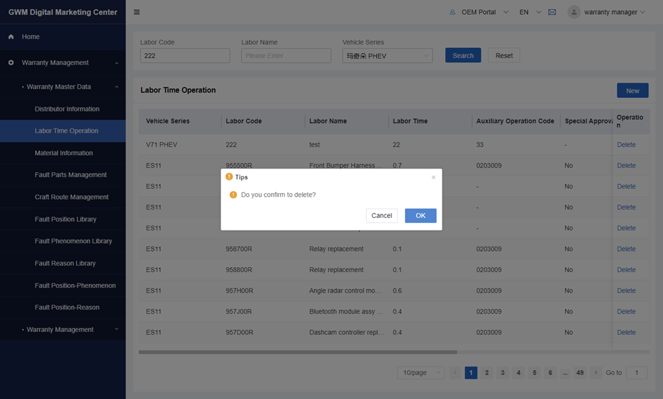Go to page 3
Viewport: 663px width, 399px height.
coord(502,372)
